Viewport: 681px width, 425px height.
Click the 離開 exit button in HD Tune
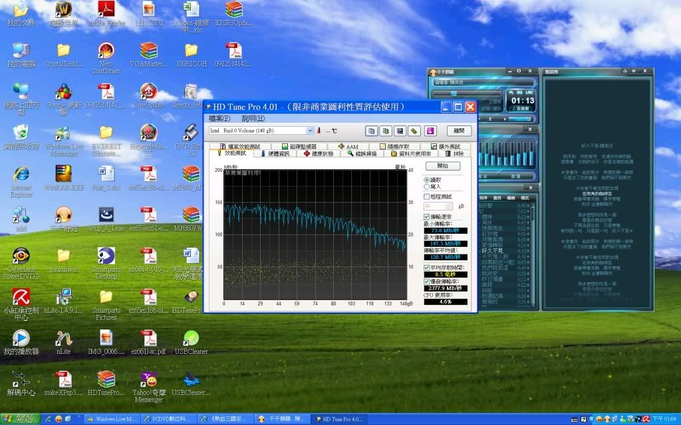[459, 131]
